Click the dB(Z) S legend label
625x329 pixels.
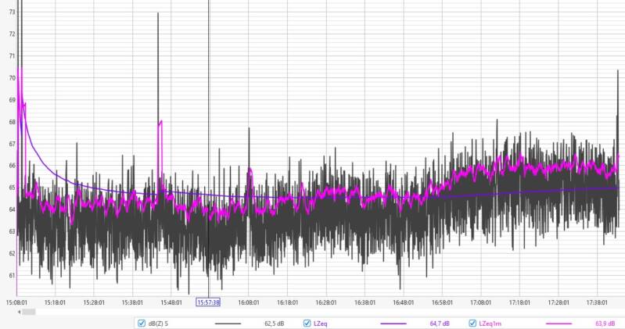[x=158, y=324]
